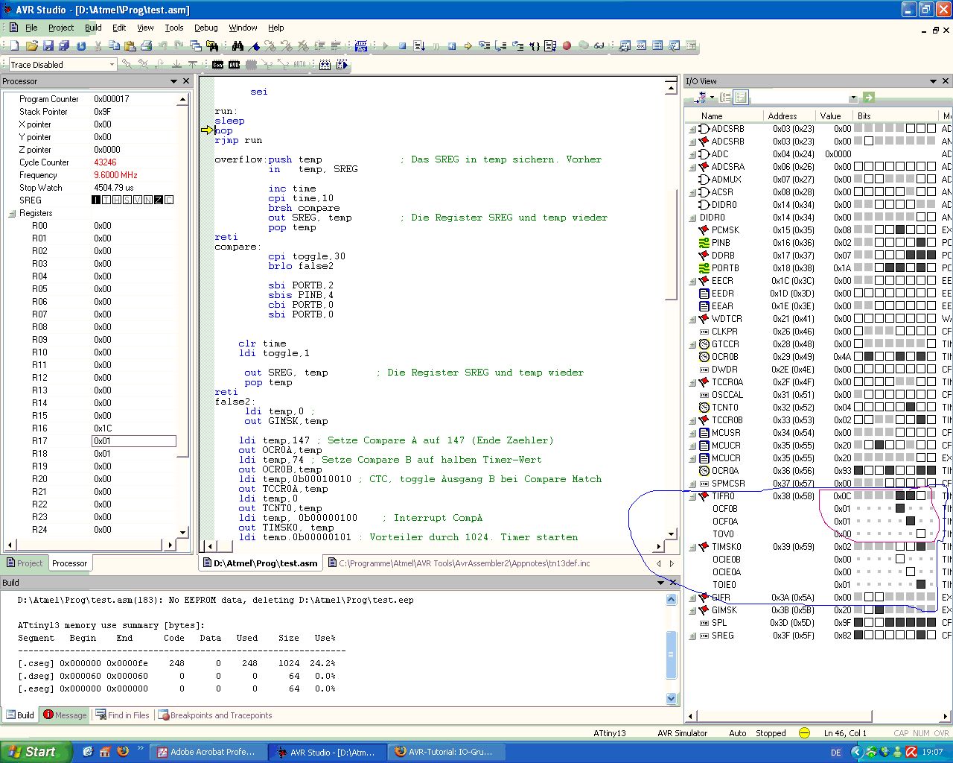Click the green go arrow in I/O View
The image size is (953, 763).
(x=868, y=98)
